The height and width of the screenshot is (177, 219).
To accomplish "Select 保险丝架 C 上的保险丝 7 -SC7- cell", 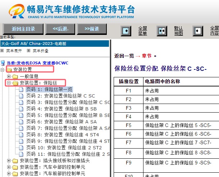I will point(181,143).
